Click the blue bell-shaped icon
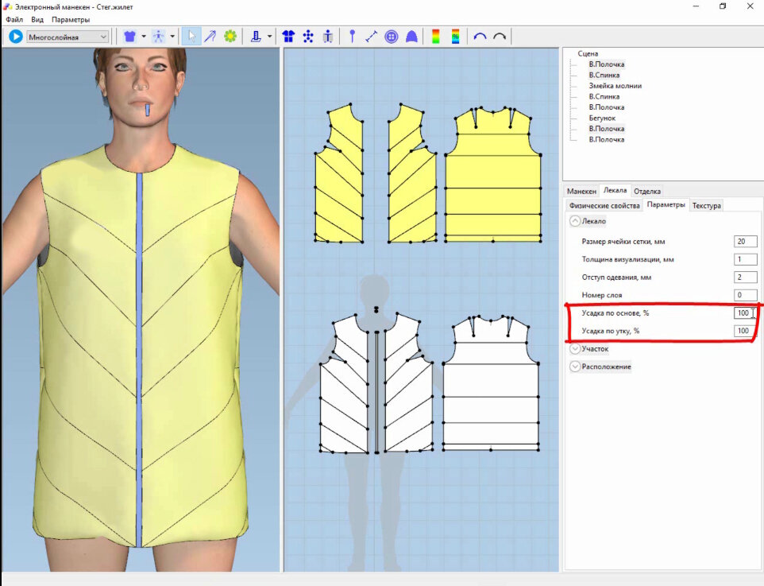764x586 pixels. [411, 37]
